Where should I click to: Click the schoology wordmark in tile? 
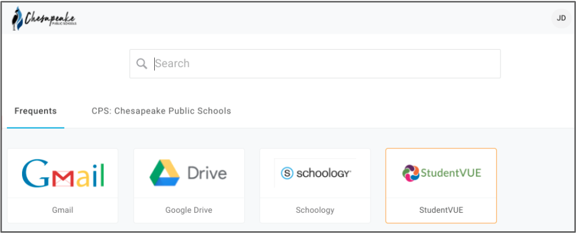click(x=324, y=173)
